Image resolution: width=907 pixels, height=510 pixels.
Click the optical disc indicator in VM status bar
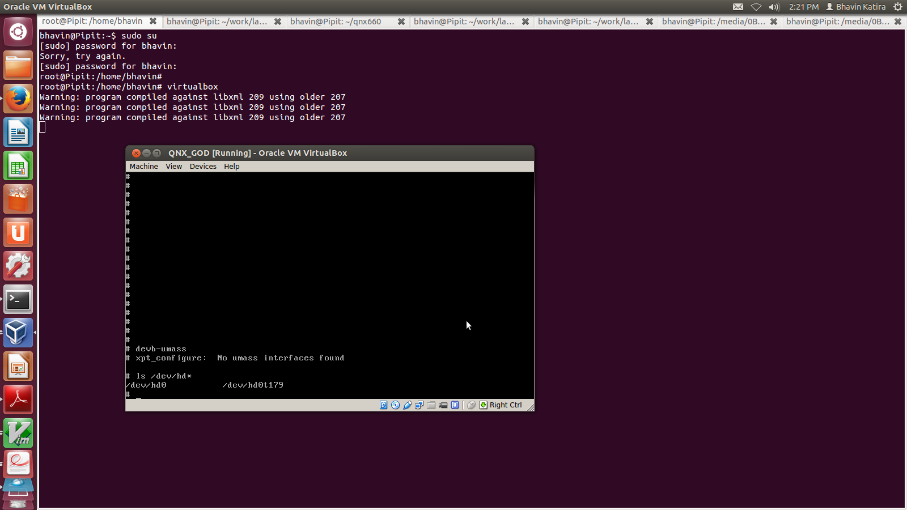396,405
